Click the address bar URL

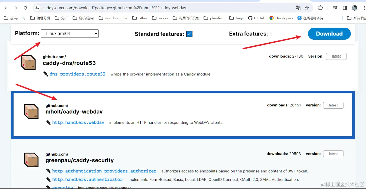(x=114, y=8)
